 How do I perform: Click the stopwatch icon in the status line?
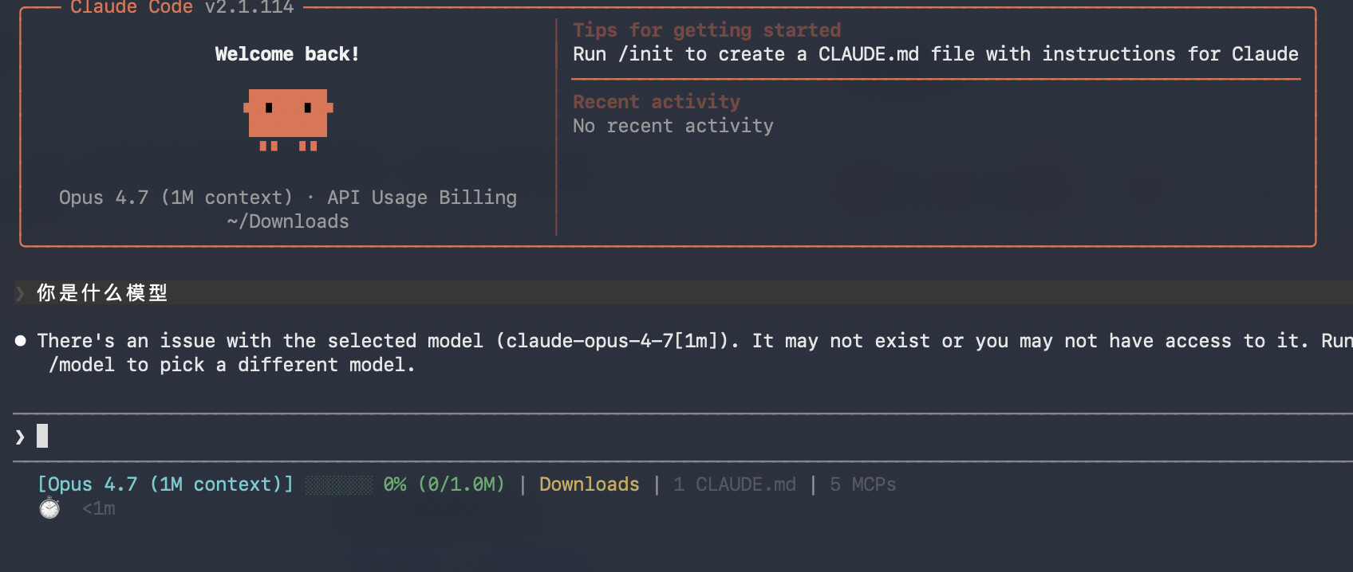point(49,507)
